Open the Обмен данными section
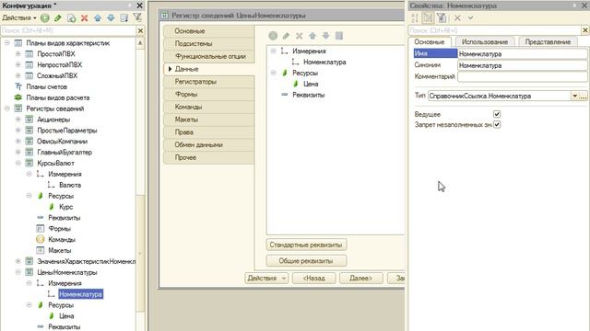Viewport: 590px width, 331px height. [x=209, y=145]
